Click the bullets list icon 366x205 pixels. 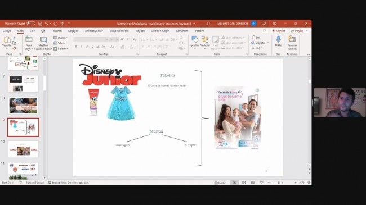tap(144, 39)
